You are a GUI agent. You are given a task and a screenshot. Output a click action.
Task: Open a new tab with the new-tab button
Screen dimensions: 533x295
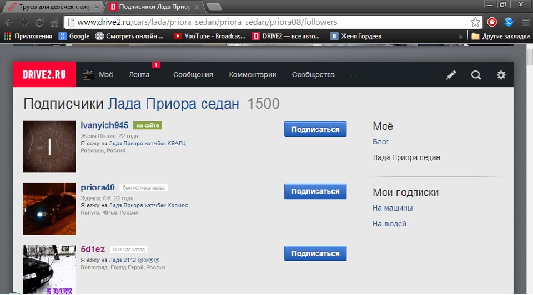click(214, 7)
